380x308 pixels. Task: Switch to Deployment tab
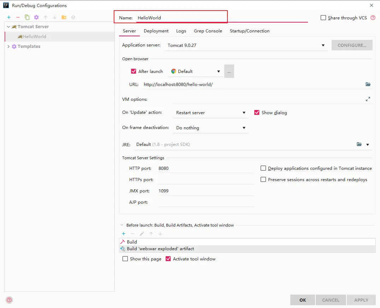[156, 31]
